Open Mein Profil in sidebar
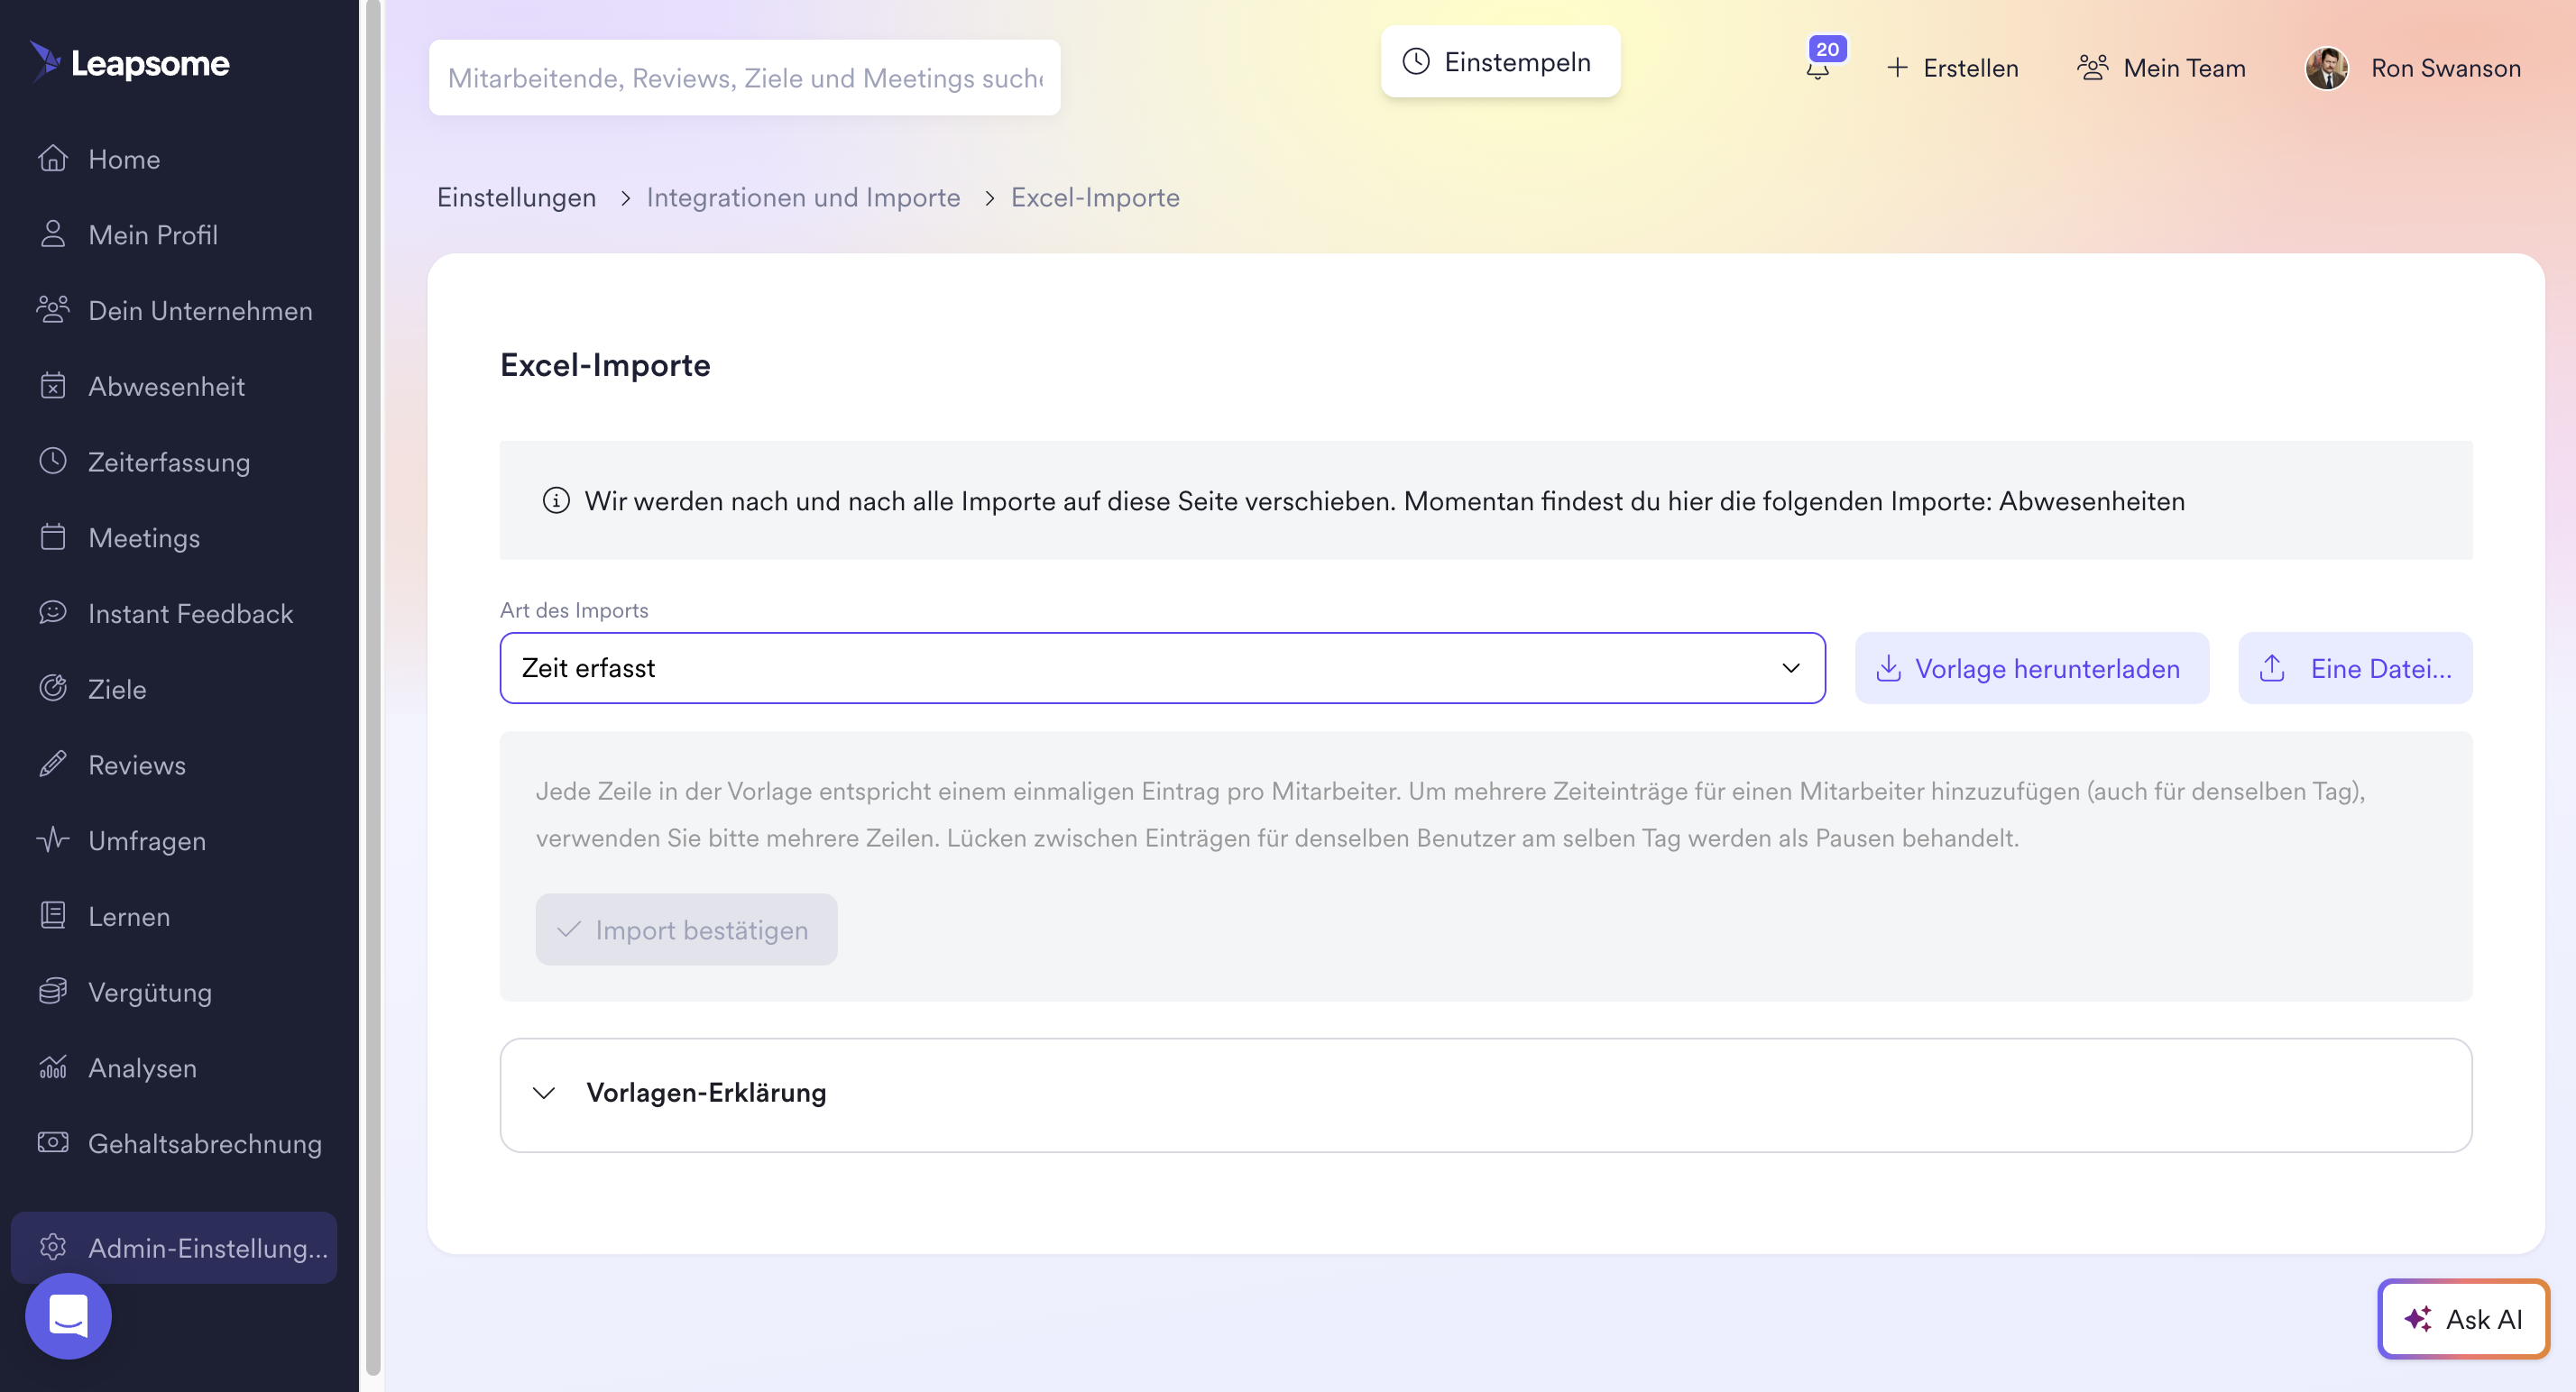Image resolution: width=2576 pixels, height=1392 pixels. pos(174,234)
